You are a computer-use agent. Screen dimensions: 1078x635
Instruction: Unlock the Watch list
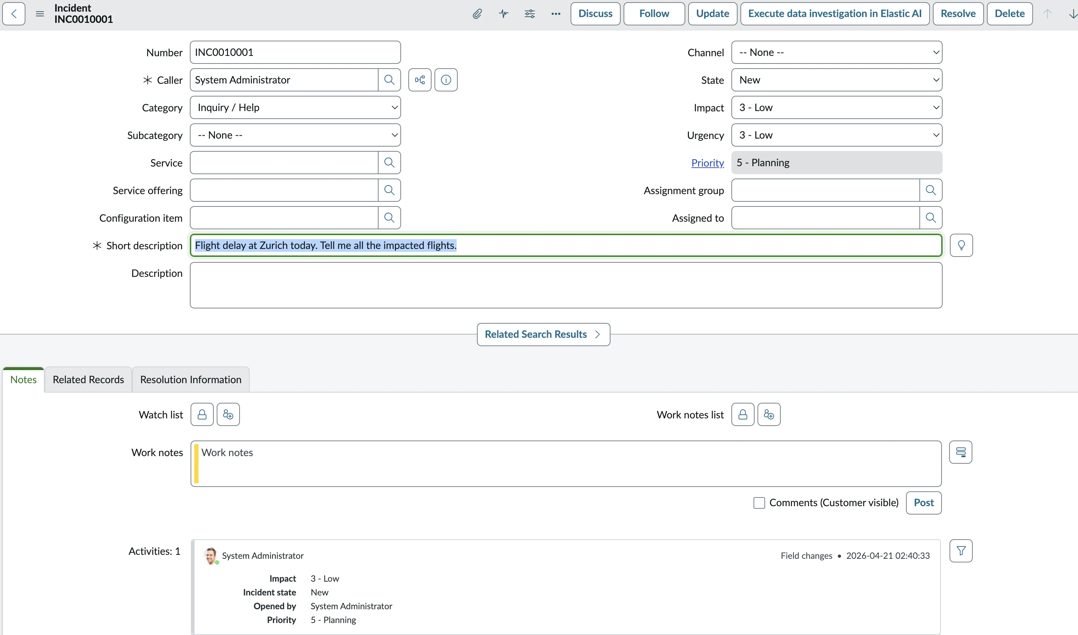tap(202, 415)
